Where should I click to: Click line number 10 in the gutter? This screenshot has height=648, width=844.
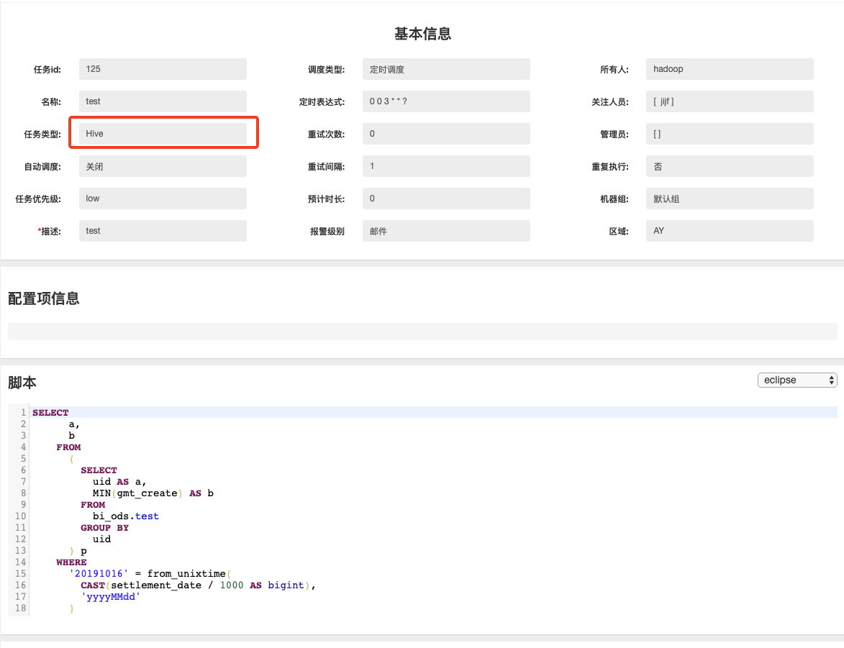click(20, 516)
